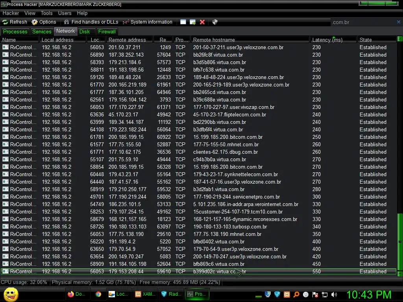
Task: Click RvControl icon in 187.38.252.143 row
Action: 6,55
